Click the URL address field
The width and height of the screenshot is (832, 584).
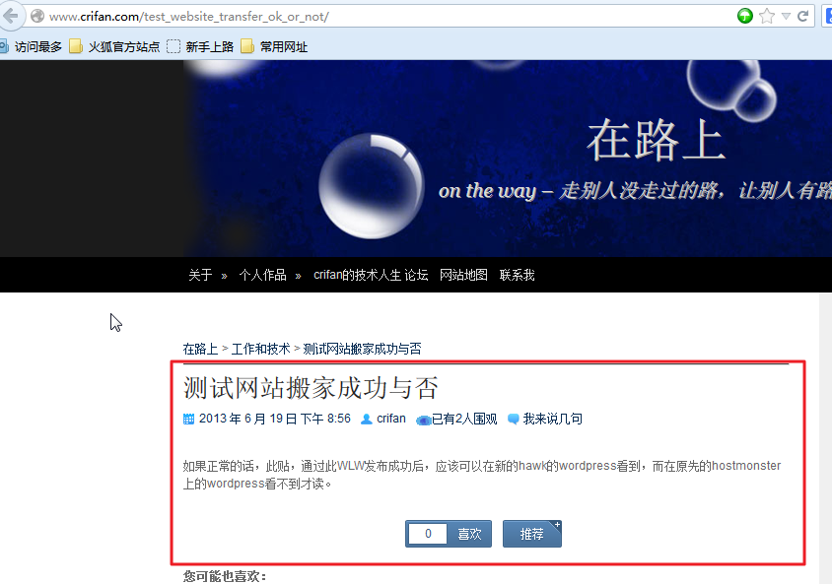point(387,17)
